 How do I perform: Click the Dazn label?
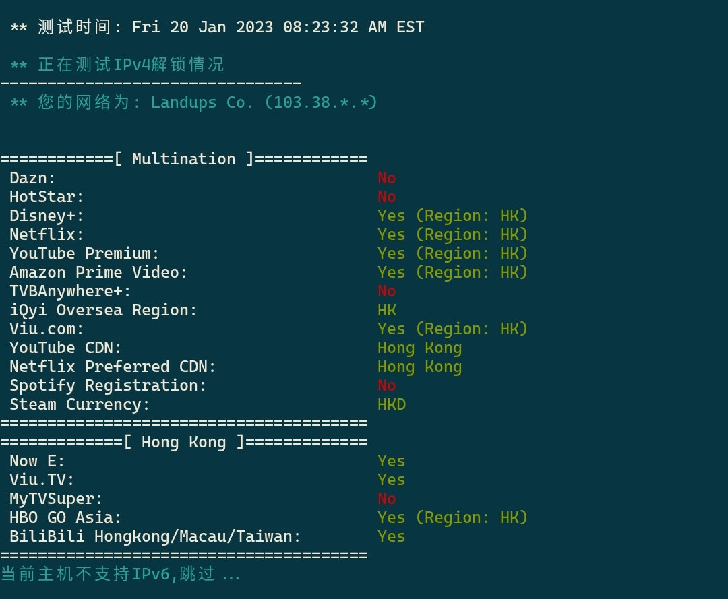[32, 178]
